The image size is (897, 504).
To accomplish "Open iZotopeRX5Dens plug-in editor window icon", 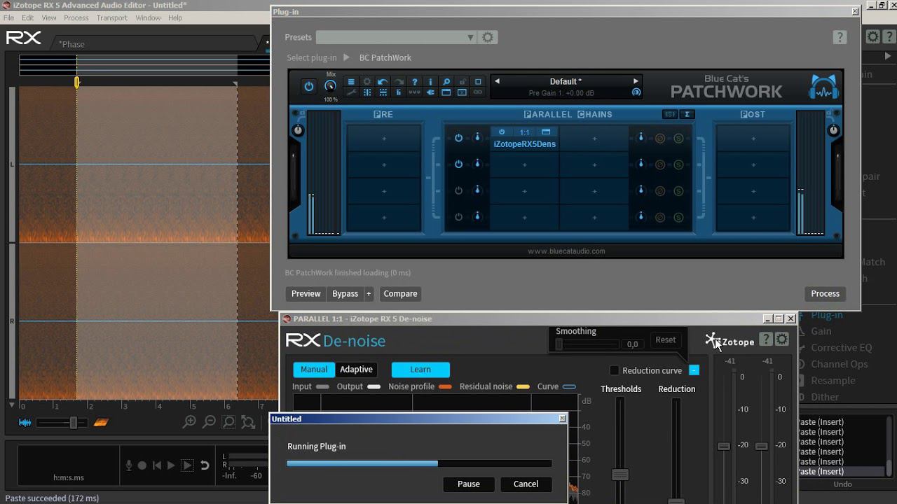I will coord(546,132).
